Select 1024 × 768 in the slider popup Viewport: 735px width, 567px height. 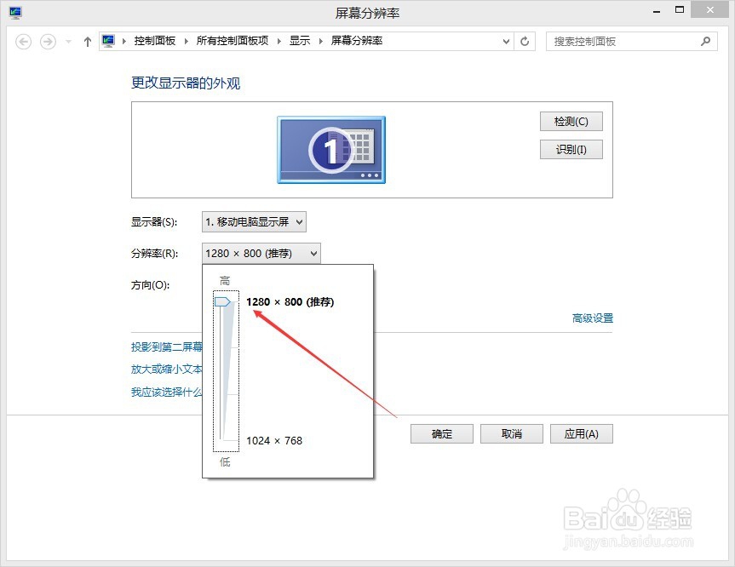274,440
